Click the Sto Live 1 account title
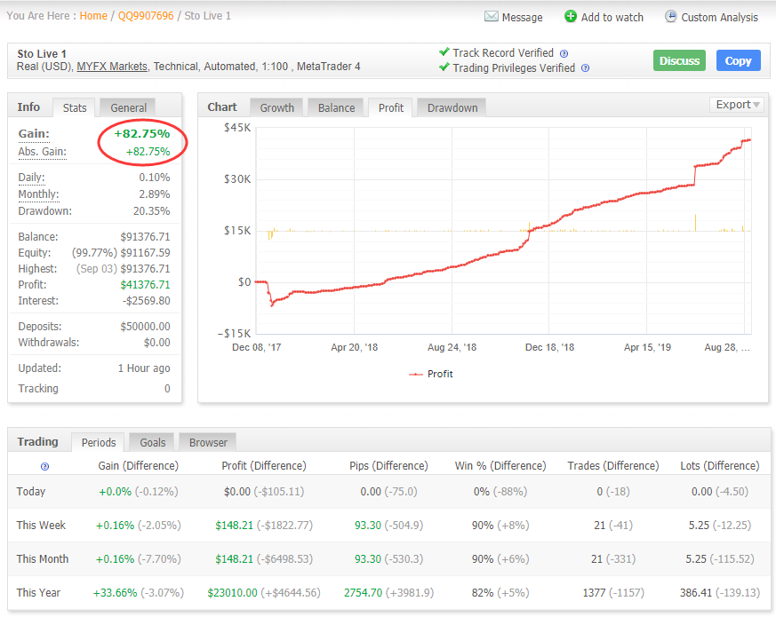This screenshot has width=776, height=617. click(42, 54)
